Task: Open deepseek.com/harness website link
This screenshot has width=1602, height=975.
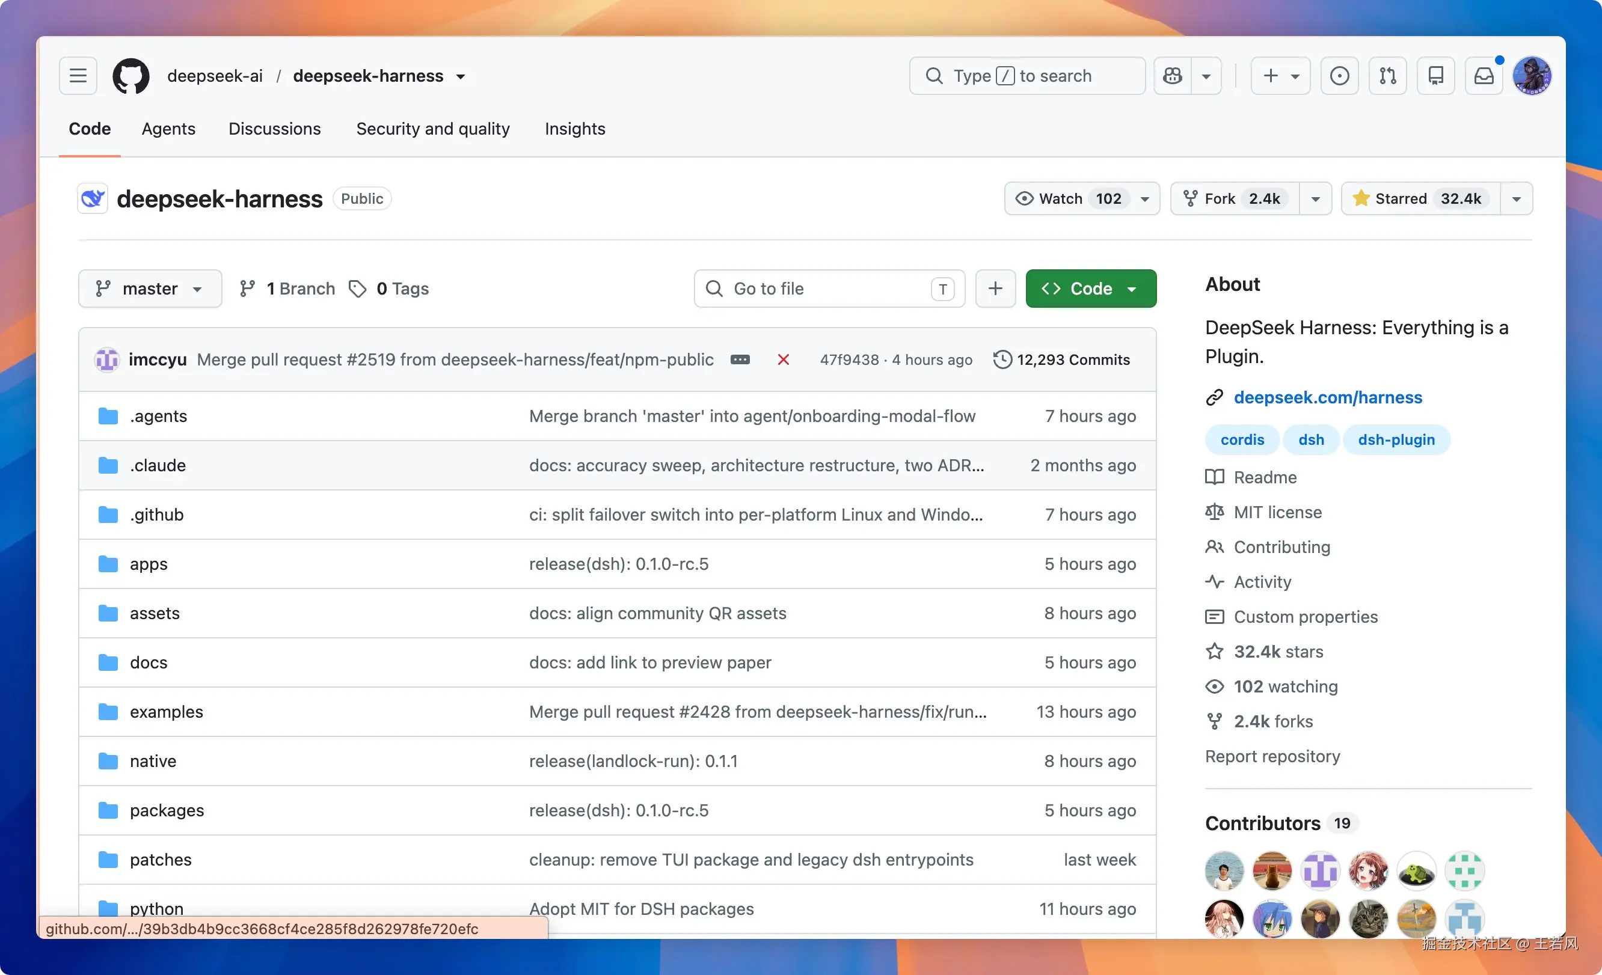Action: click(x=1328, y=397)
